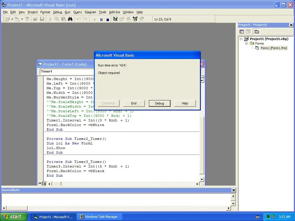Open Project Explorer from the toolbar
Image resolution: width=295 pixels, height=221 pixels.
(115, 19)
